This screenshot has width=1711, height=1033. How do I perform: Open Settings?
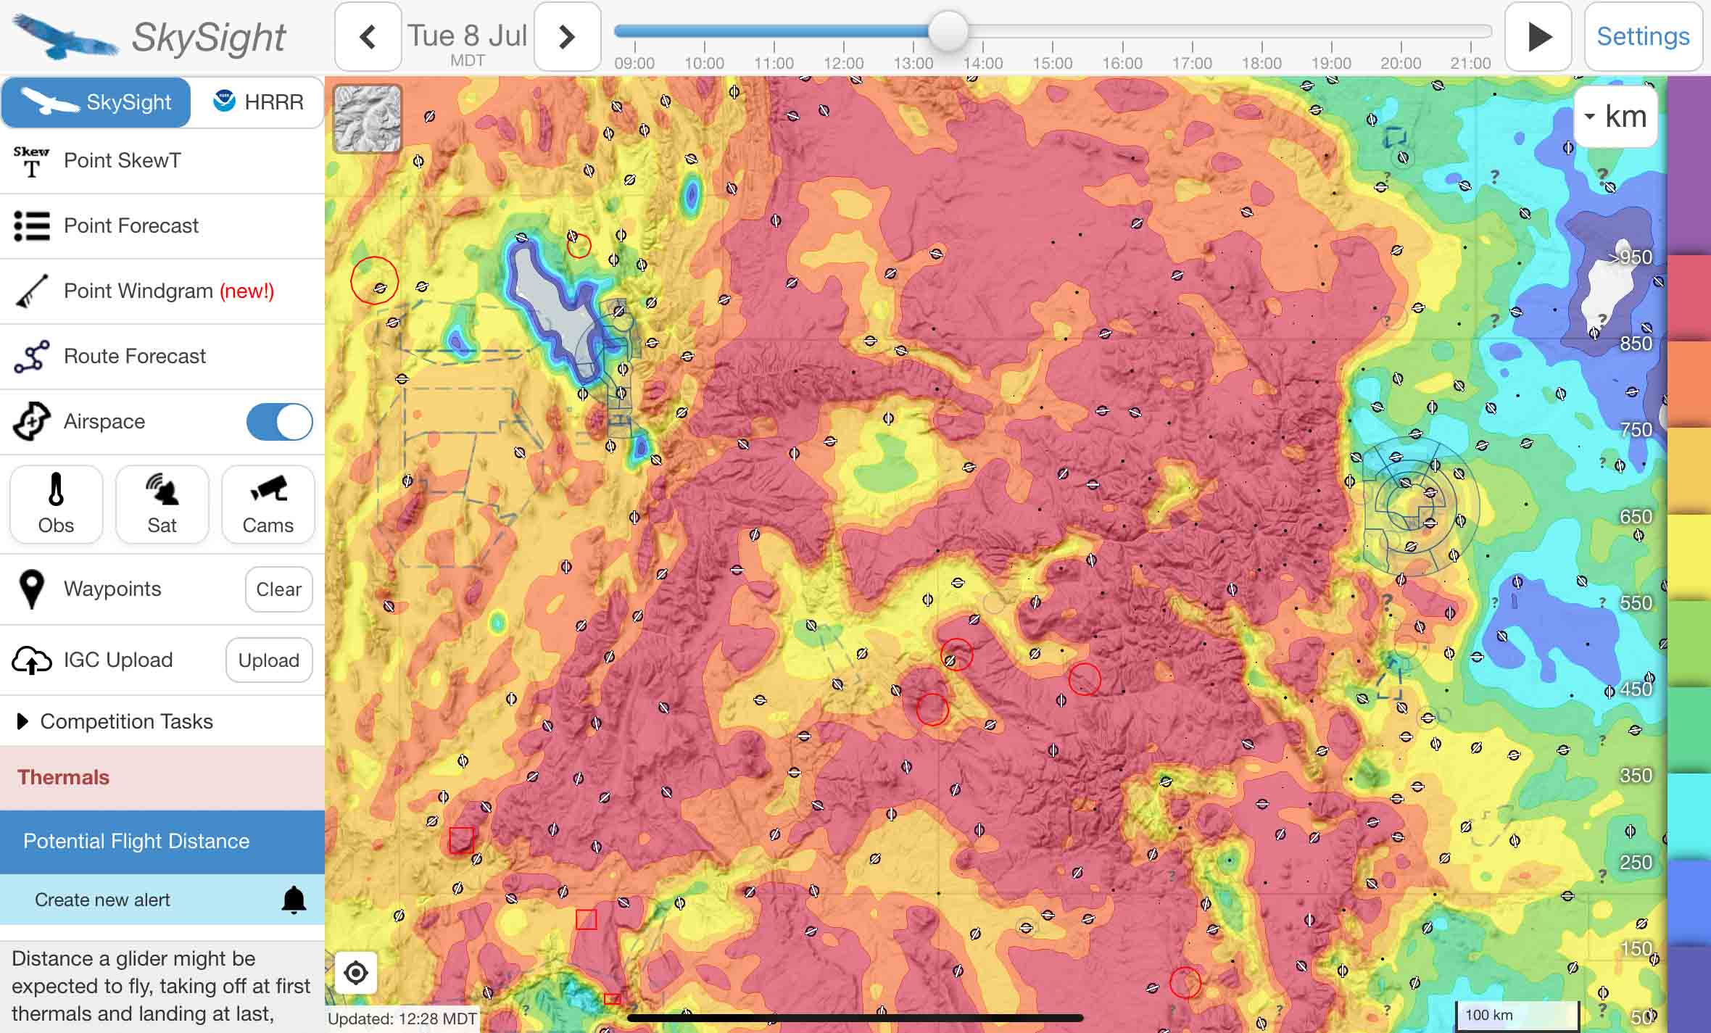(x=1643, y=36)
